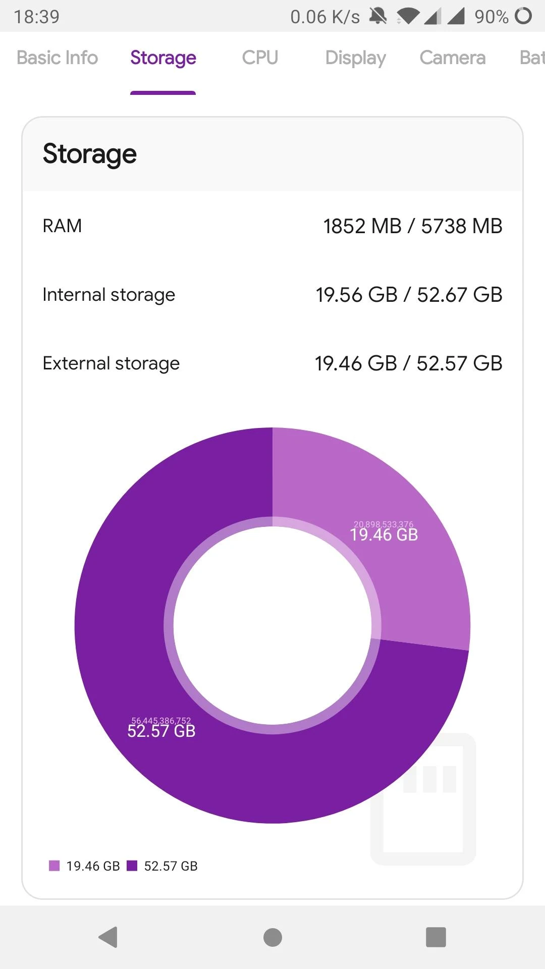This screenshot has width=545, height=969.
Task: Tap the RAM usage row
Action: (272, 226)
